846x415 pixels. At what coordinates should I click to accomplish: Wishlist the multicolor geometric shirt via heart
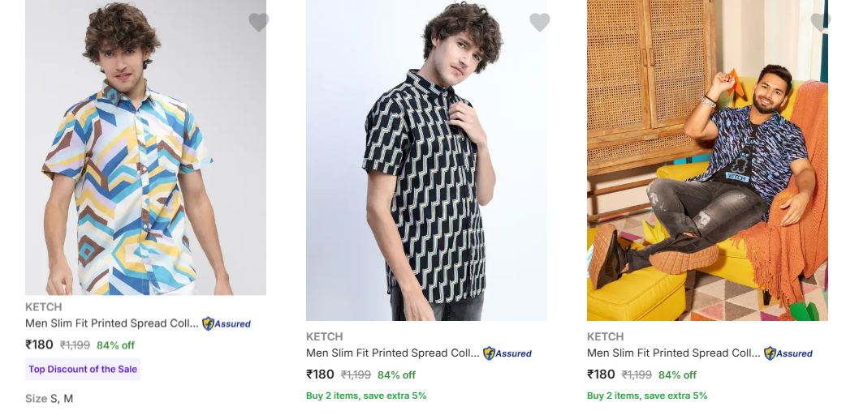point(259,23)
